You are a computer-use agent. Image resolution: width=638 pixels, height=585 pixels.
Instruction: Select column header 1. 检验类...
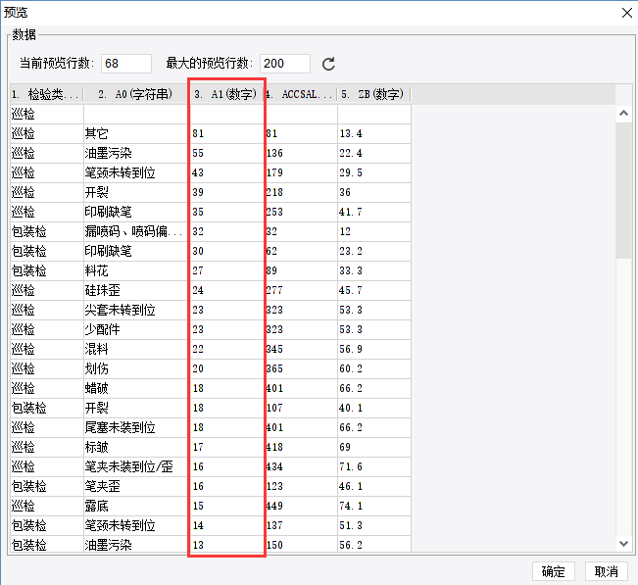pos(46,94)
